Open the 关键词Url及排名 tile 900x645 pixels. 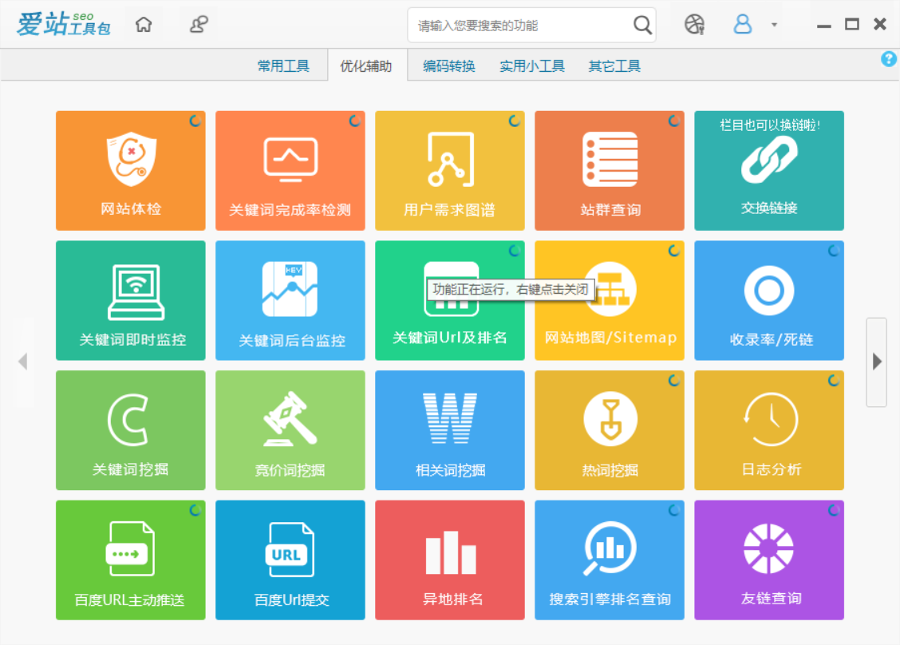[449, 300]
